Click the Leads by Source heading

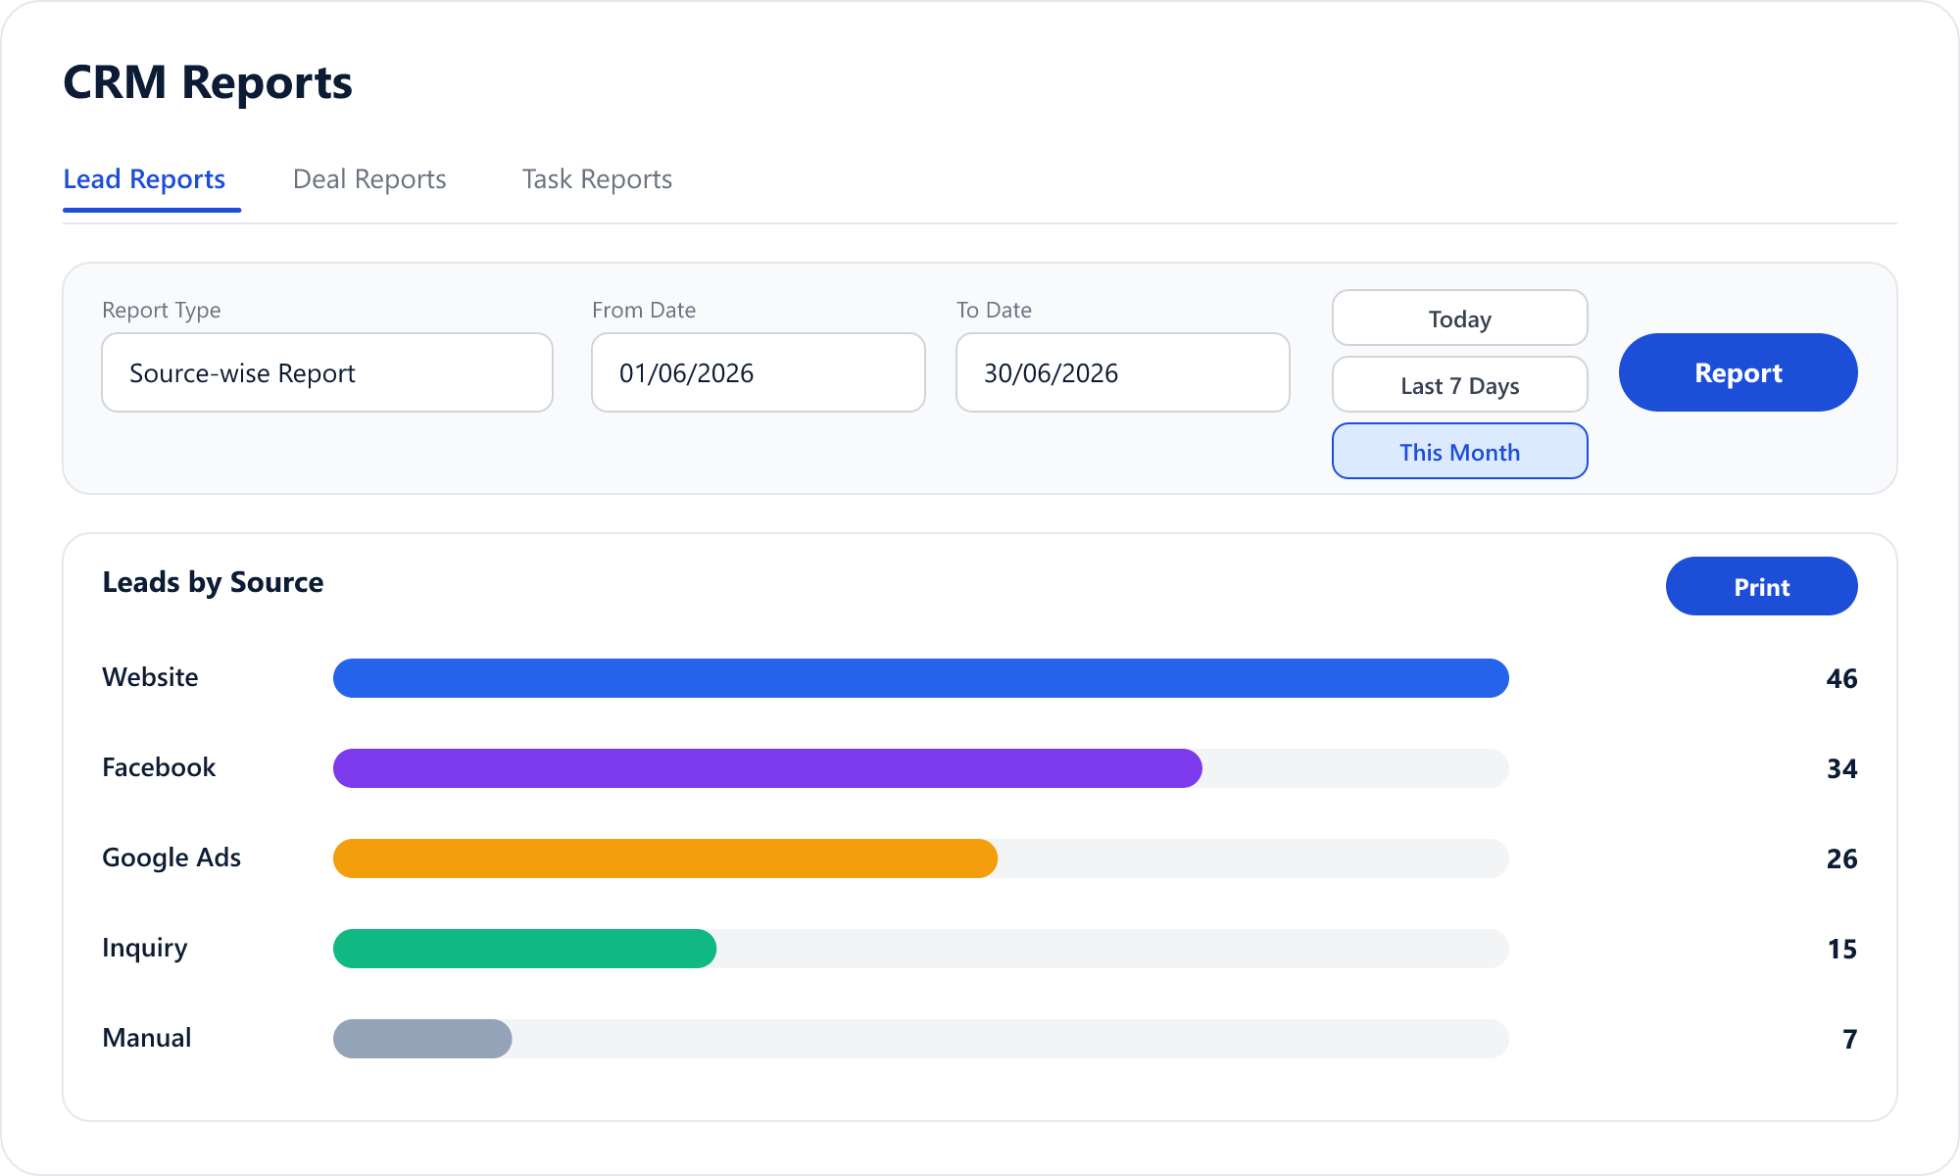point(213,582)
